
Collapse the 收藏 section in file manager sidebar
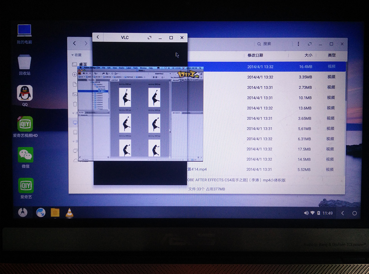coord(73,55)
